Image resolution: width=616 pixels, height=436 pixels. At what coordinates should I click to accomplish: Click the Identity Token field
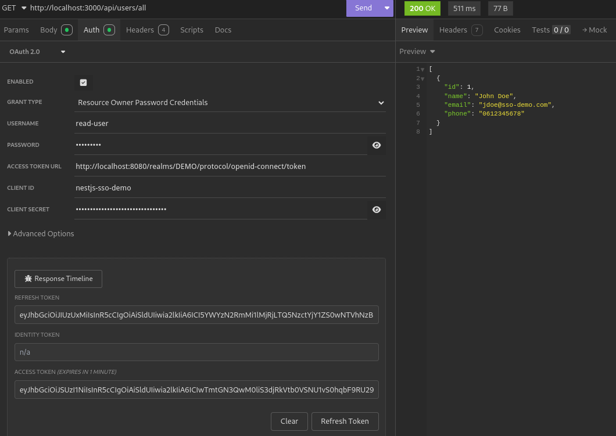[x=196, y=352]
